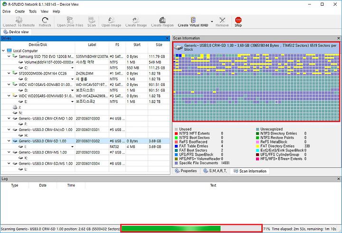This screenshot has width=342, height=233.
Task: Collapse the Samsung SSD 750 EVO node
Action: [9, 56]
